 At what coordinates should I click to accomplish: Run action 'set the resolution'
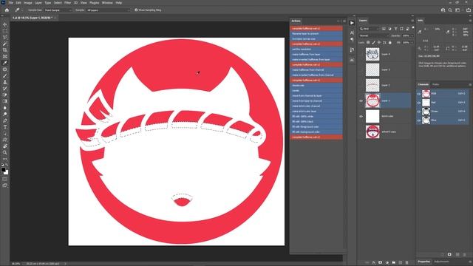[316, 50]
